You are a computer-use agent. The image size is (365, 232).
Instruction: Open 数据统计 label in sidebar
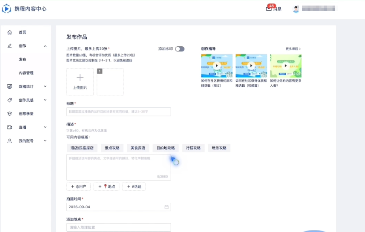26,87
